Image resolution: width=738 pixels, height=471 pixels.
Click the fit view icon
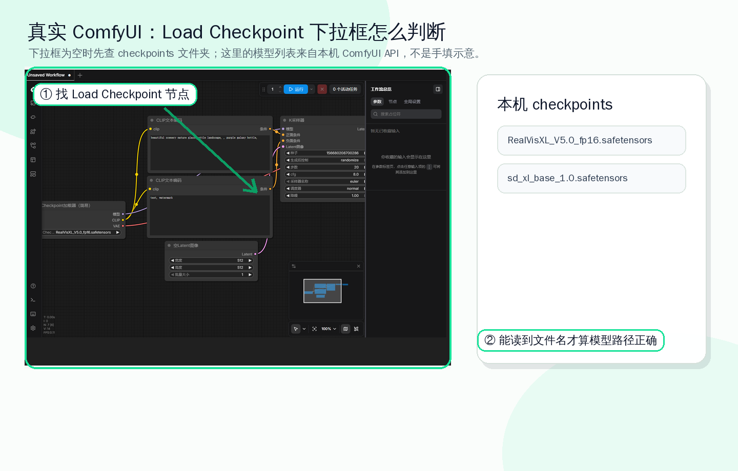(x=314, y=329)
